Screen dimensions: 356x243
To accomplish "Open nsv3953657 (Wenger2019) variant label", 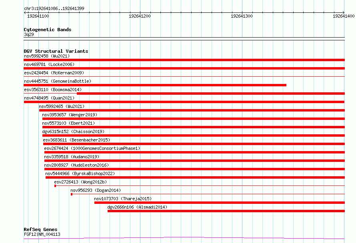I will tap(70, 115).
